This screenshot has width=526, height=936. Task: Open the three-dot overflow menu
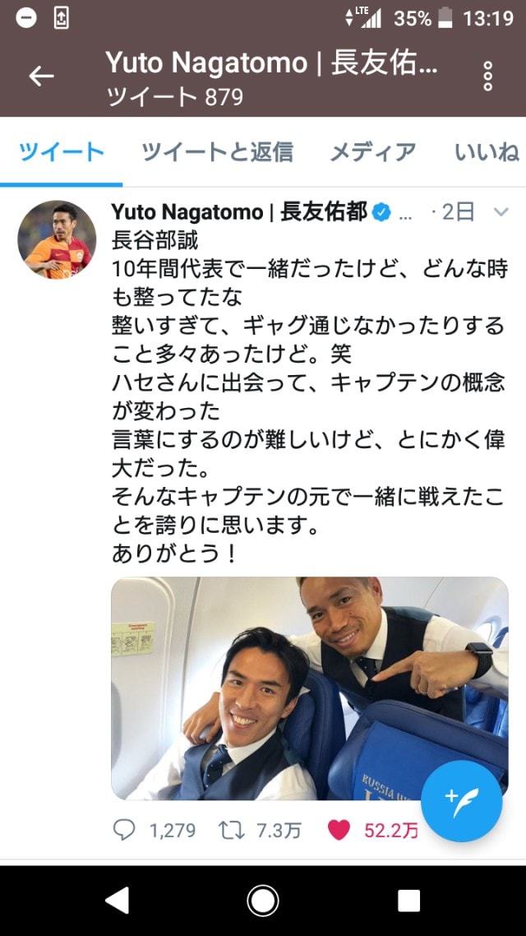[488, 76]
